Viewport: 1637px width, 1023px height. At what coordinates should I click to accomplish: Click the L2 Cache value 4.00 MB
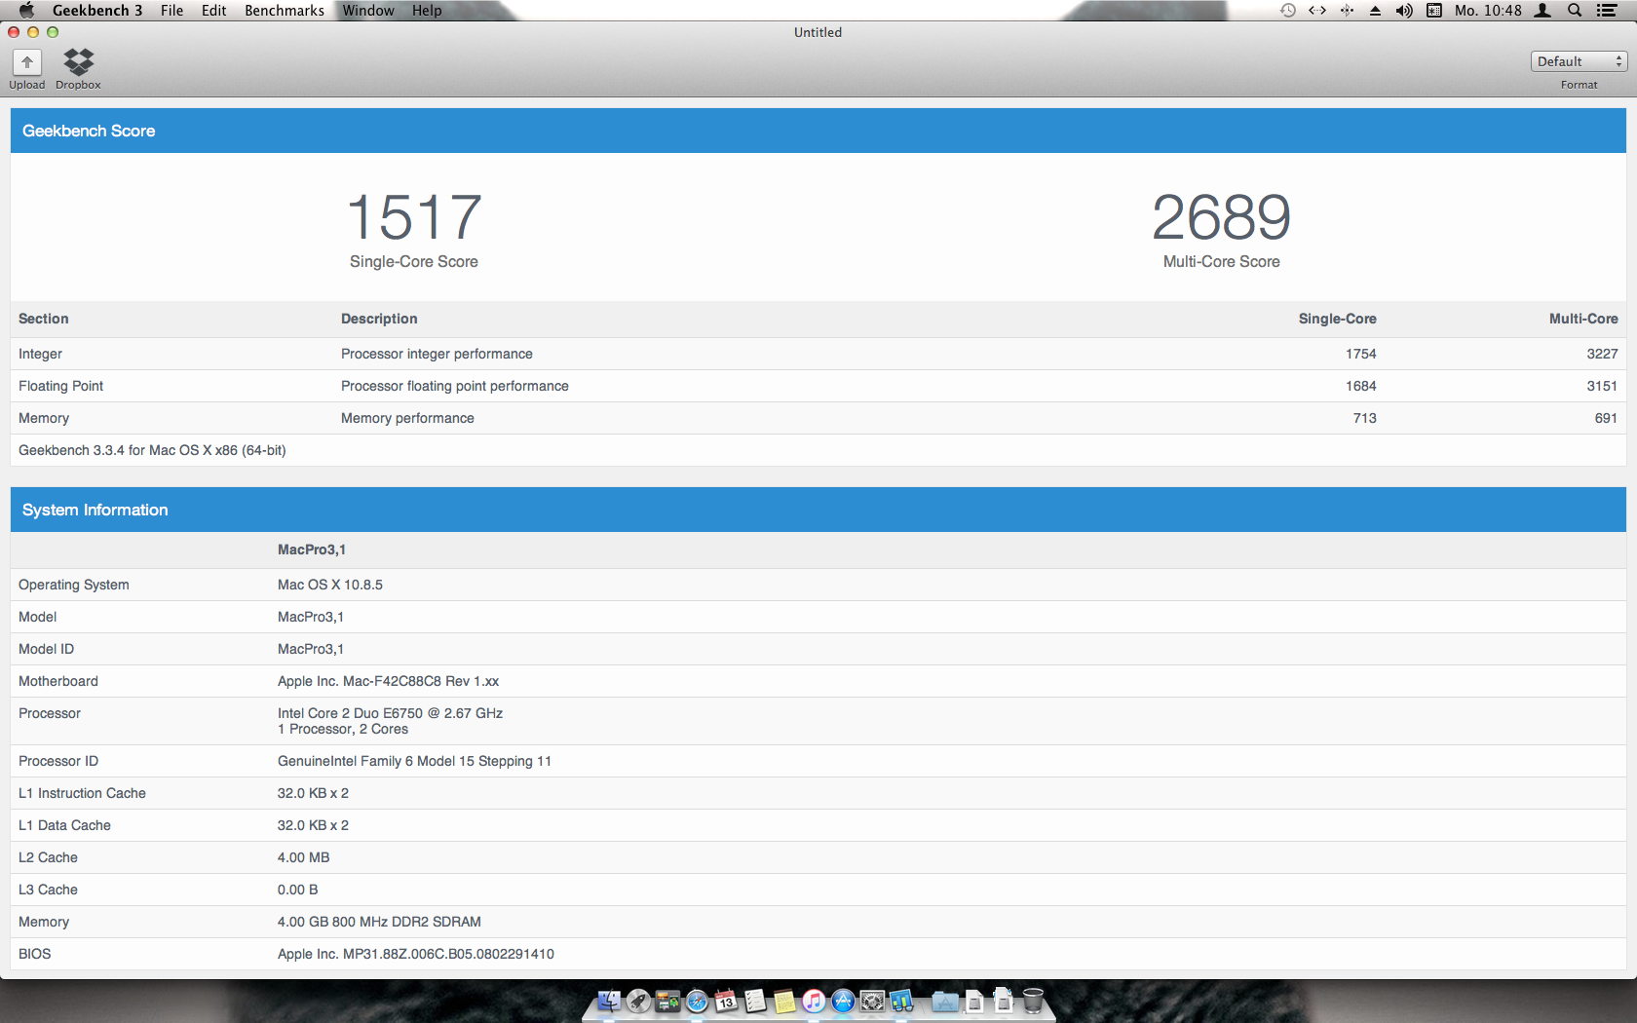pos(304,857)
